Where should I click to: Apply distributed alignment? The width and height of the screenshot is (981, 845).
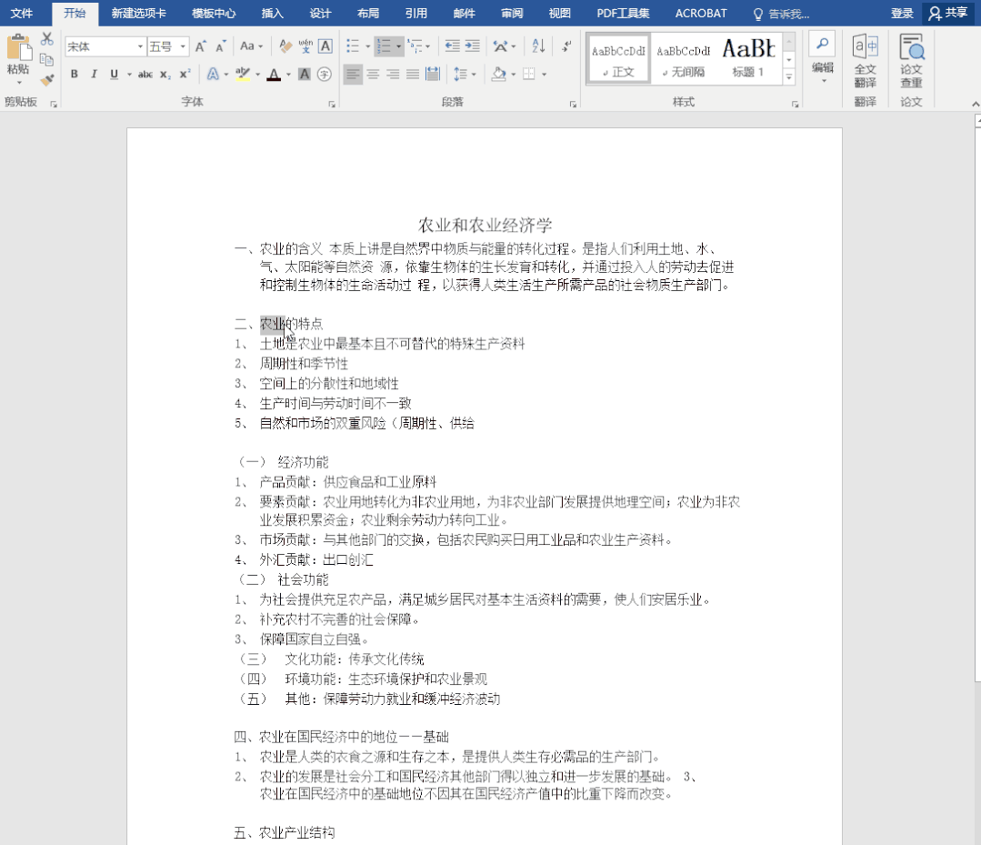(433, 75)
